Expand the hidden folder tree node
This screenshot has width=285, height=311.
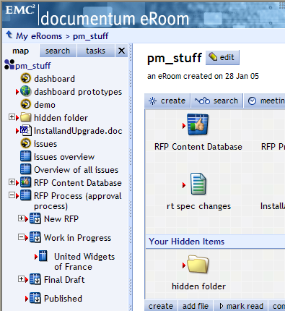click(x=12, y=117)
